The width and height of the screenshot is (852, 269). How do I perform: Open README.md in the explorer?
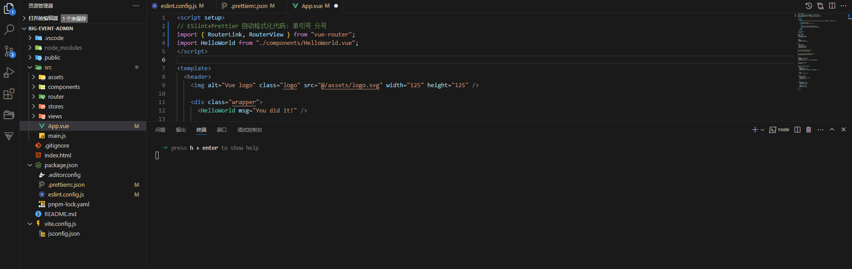pyautogui.click(x=83, y=214)
